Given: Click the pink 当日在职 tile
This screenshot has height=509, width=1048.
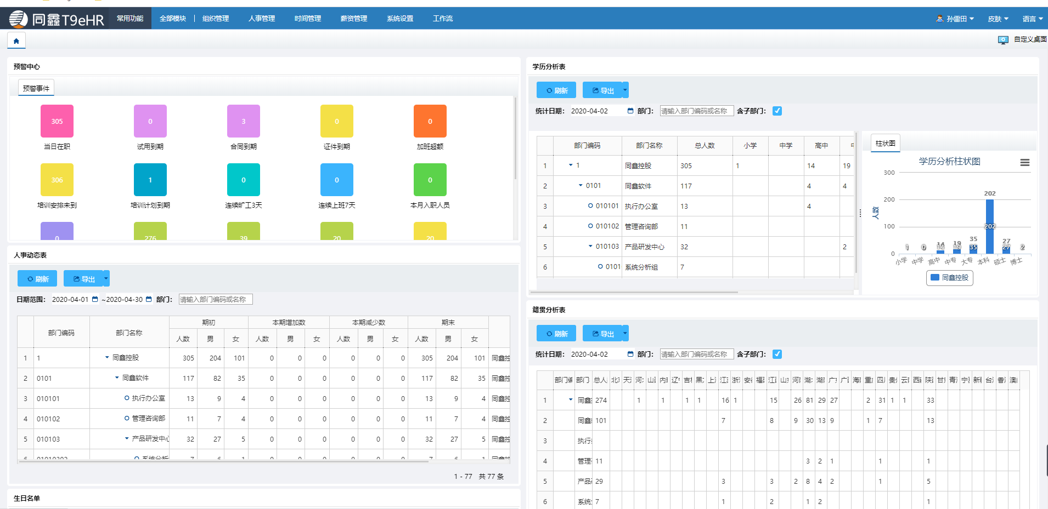Looking at the screenshot, I should click(57, 121).
